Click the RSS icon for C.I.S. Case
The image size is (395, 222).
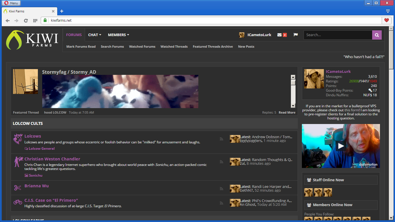[x=222, y=203]
